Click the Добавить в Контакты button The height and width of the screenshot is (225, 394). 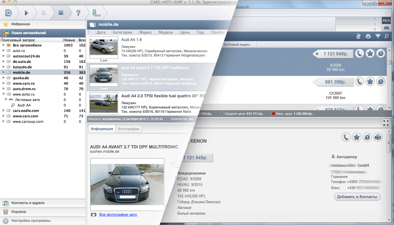pos(357,197)
